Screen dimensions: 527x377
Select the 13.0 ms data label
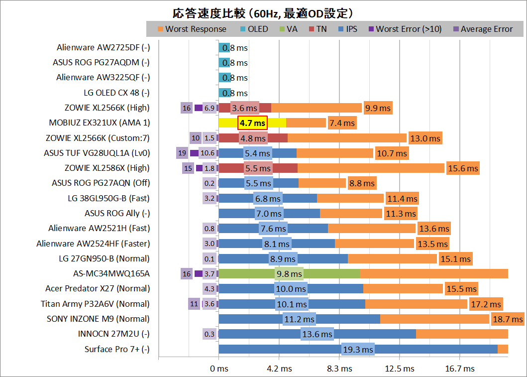pyautogui.click(x=425, y=138)
